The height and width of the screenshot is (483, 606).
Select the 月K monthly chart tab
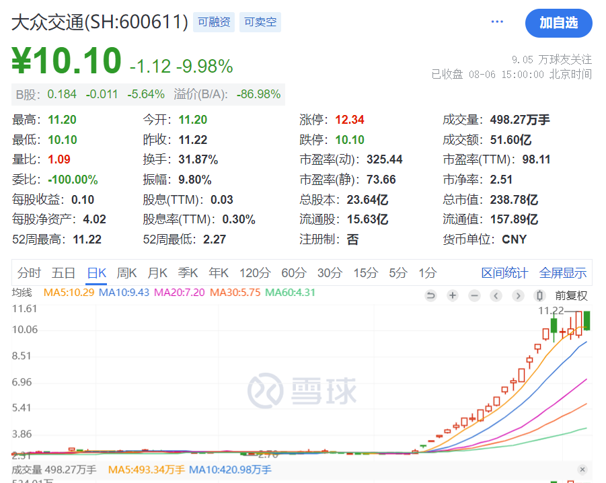pyautogui.click(x=157, y=272)
